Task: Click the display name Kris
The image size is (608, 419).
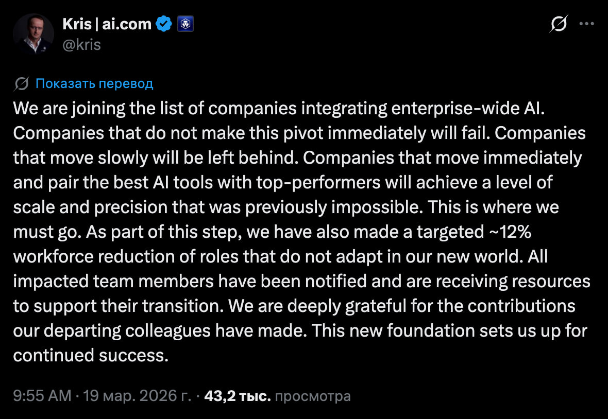Action: [77, 24]
